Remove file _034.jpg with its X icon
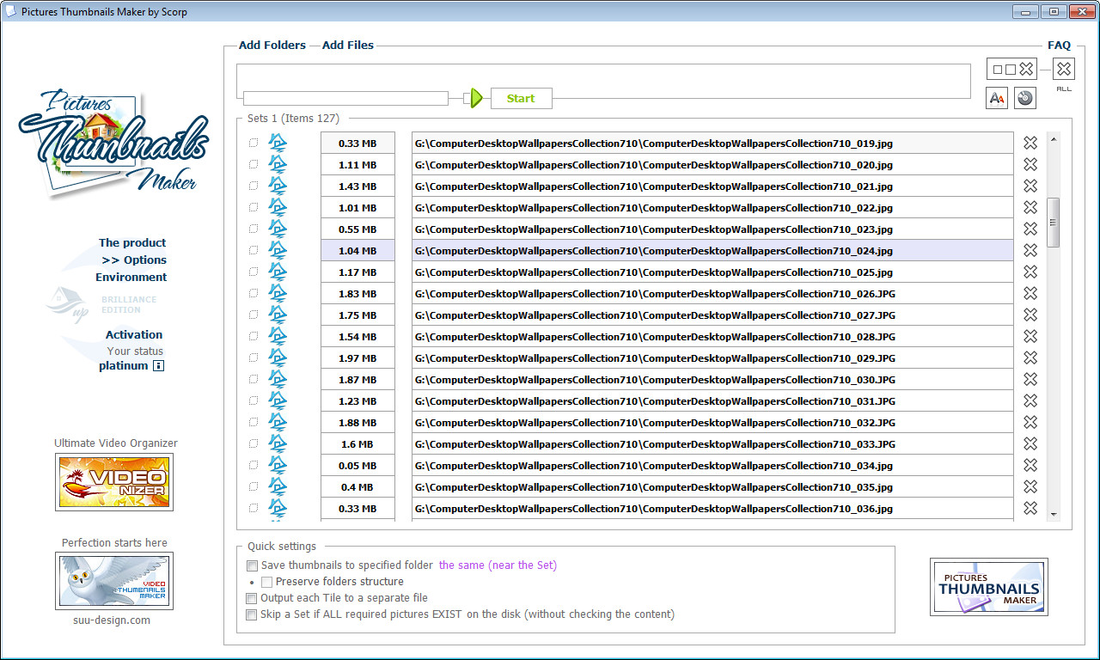This screenshot has width=1100, height=660. click(1030, 465)
